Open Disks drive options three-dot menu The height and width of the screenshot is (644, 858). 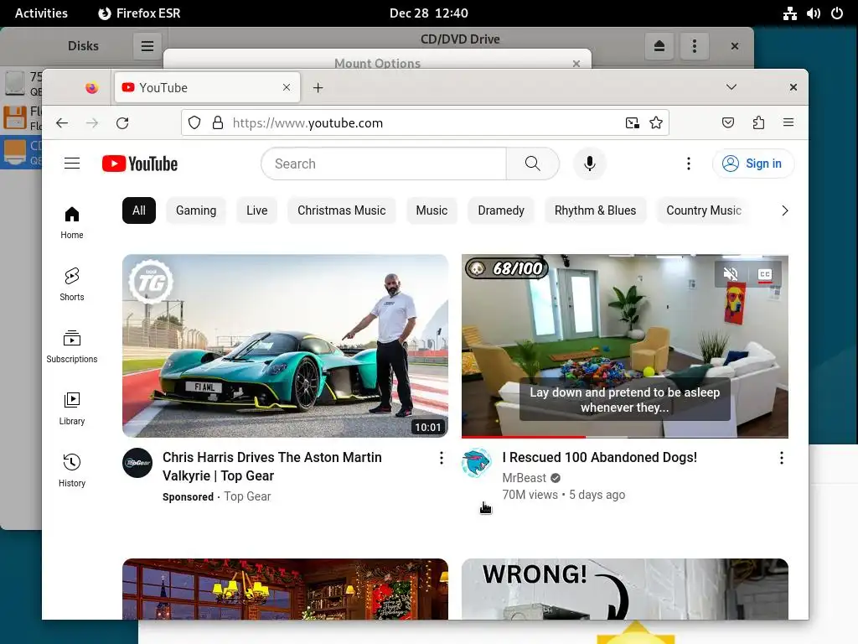(x=695, y=46)
